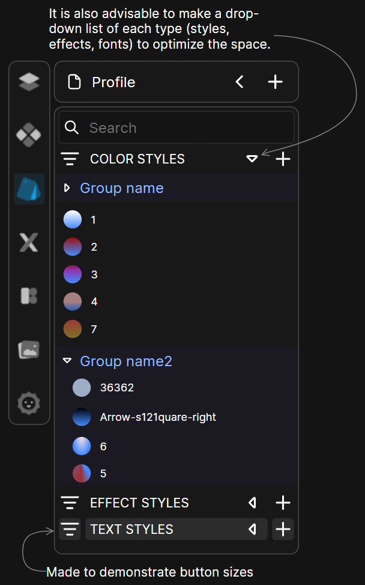Select the Arrow-s121quare-right style
Screen dimensions: 365x585
pos(157,417)
